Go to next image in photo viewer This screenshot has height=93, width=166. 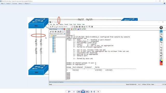click(x=87, y=91)
